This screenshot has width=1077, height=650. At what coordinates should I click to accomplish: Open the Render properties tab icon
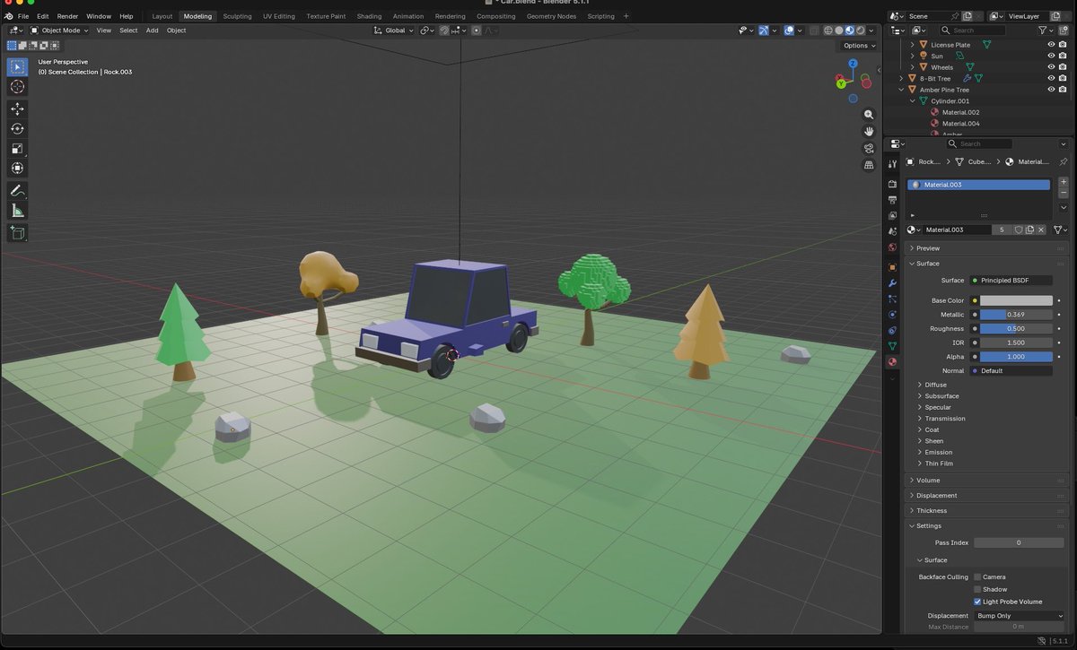click(892, 184)
